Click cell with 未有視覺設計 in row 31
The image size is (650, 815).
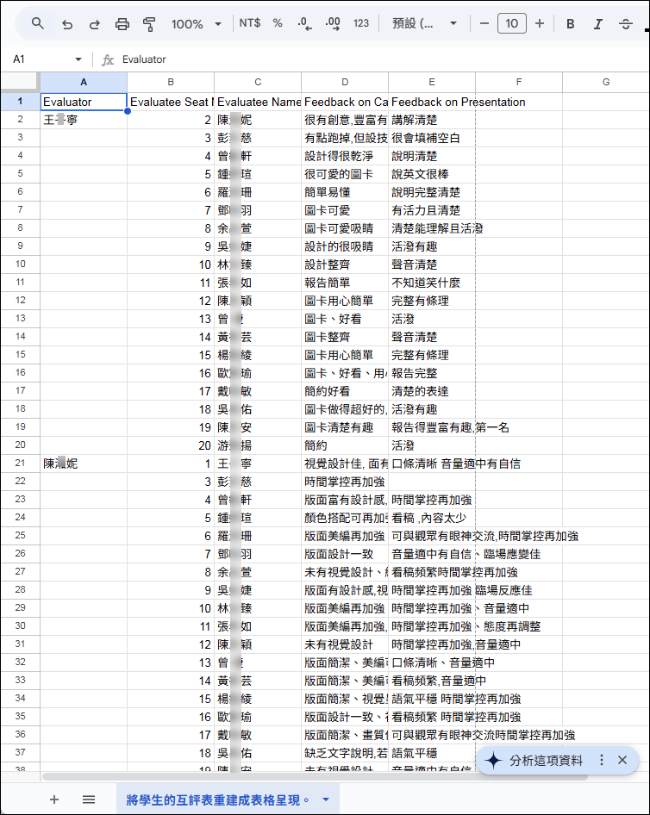pyautogui.click(x=345, y=644)
